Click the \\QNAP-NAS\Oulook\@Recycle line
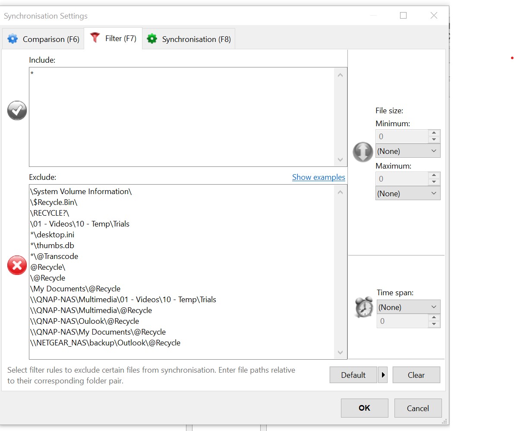Image resolution: width=514 pixels, height=431 pixels. tap(85, 321)
